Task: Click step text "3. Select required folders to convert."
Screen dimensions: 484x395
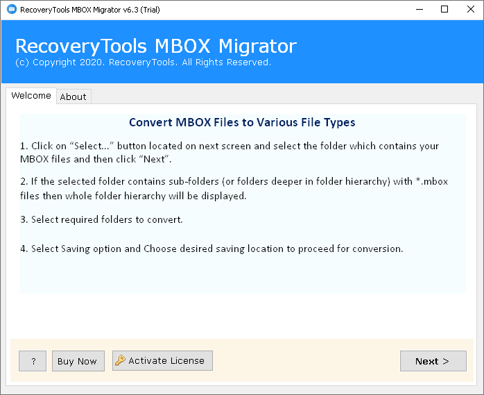Action: (101, 219)
